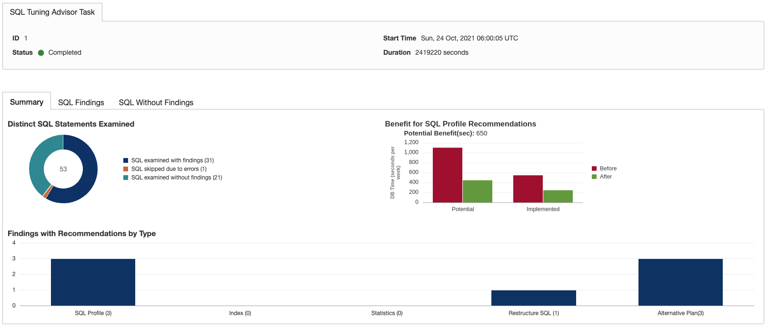Click the red Implemented Before bar
Image resolution: width=768 pixels, height=327 pixels.
pyautogui.click(x=528, y=188)
